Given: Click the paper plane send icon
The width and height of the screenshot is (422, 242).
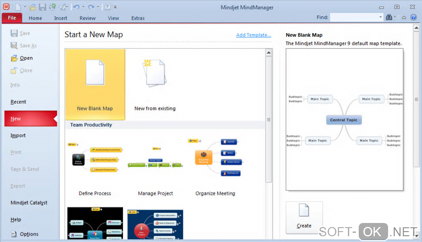Looking at the screenshot, I should [62, 7].
